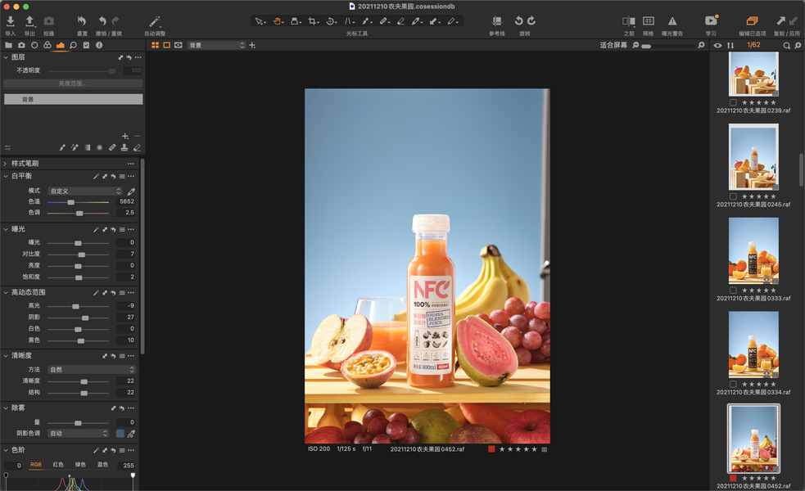
Task: Switch to the Color three-circles tool tab
Action: (47, 45)
